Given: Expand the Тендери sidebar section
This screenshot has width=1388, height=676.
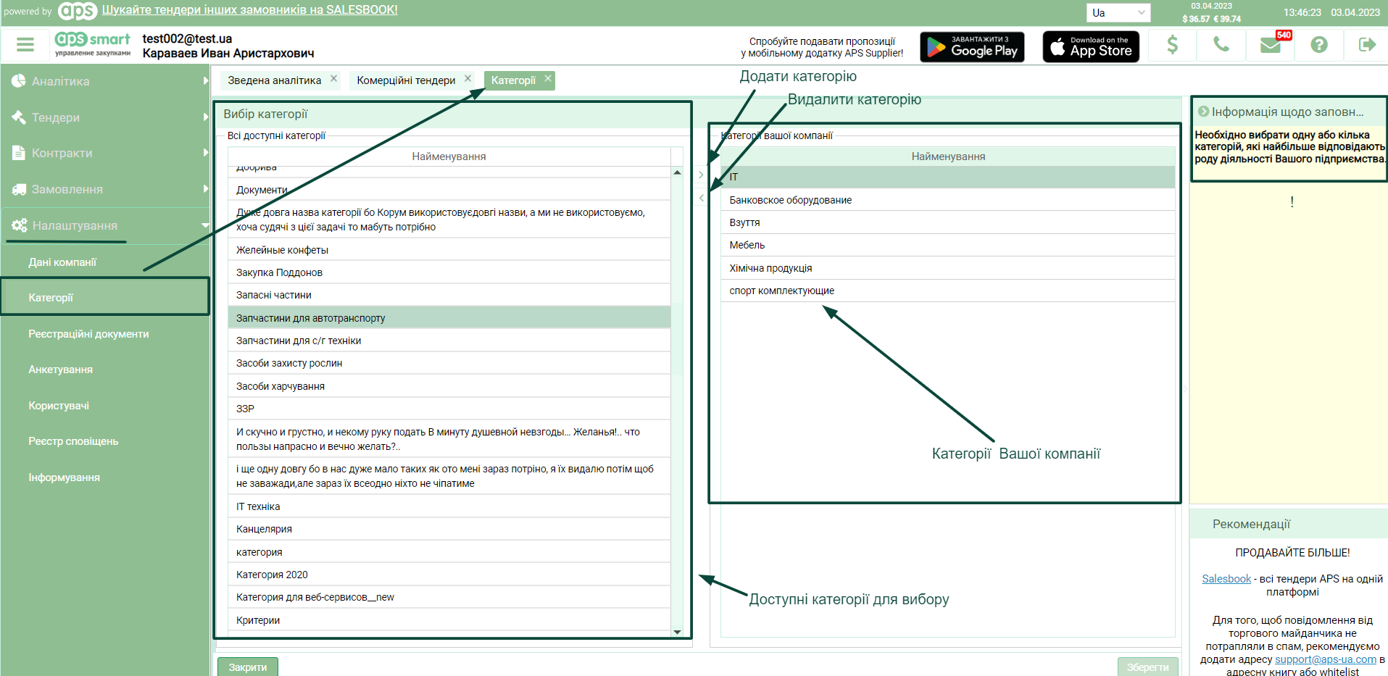Looking at the screenshot, I should click(x=105, y=117).
